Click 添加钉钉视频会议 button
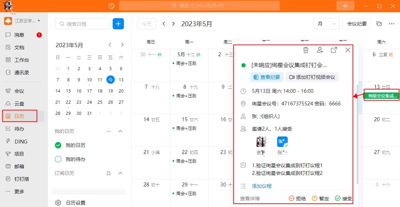 tap(312, 77)
